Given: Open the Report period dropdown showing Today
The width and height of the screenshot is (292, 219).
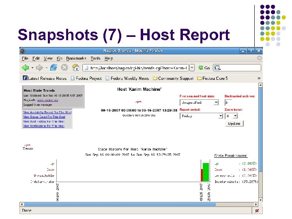Looking at the screenshot, I should tap(201, 116).
